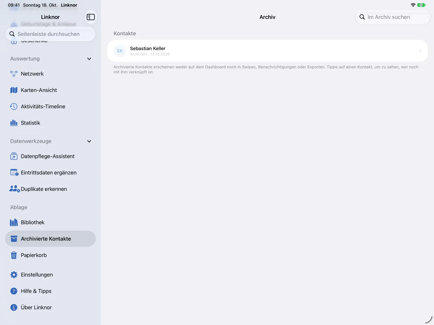This screenshot has height=325, width=434.
Task: Click the Statistik bar chart icon
Action: coord(14,123)
